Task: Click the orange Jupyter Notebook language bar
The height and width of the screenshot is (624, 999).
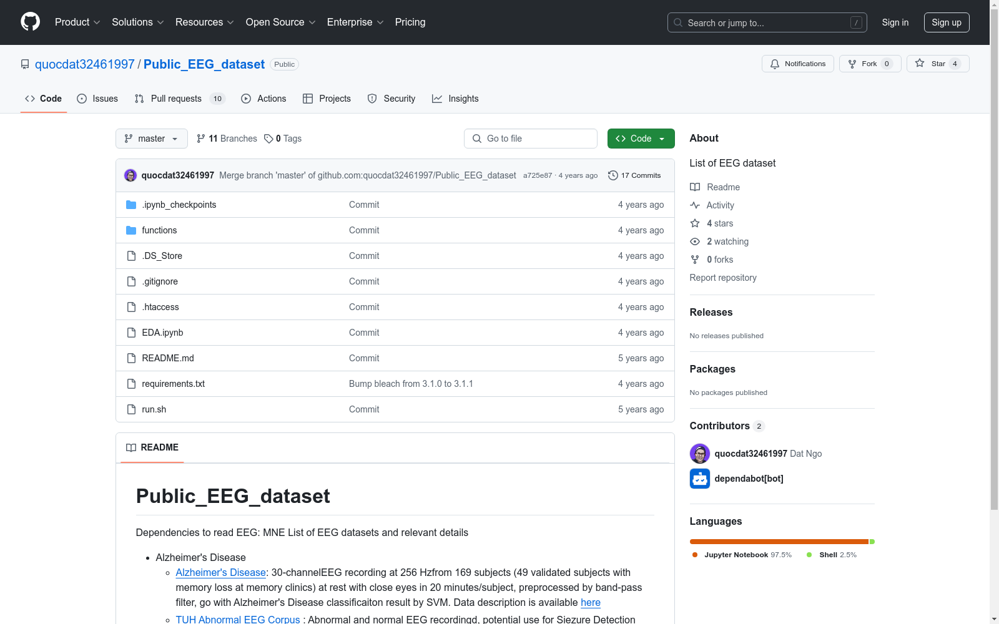Action: click(779, 542)
